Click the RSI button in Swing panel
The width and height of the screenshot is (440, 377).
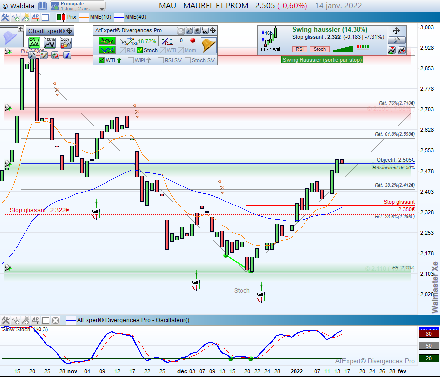300,49
